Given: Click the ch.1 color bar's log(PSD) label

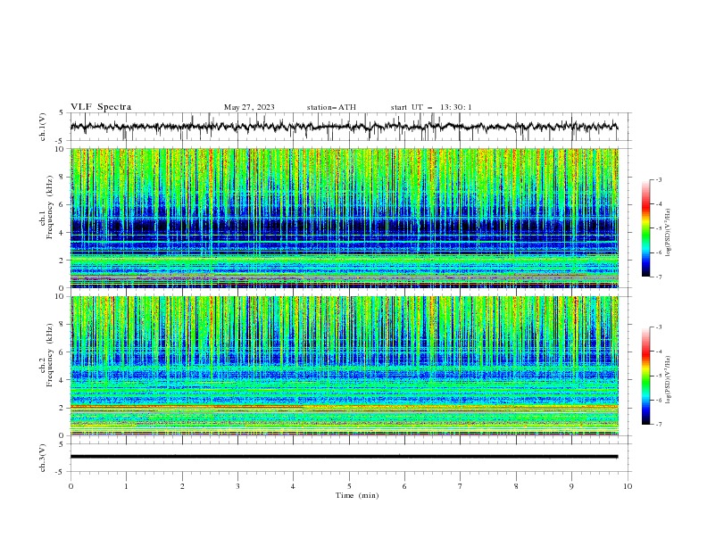Looking at the screenshot, I should 669,233.
